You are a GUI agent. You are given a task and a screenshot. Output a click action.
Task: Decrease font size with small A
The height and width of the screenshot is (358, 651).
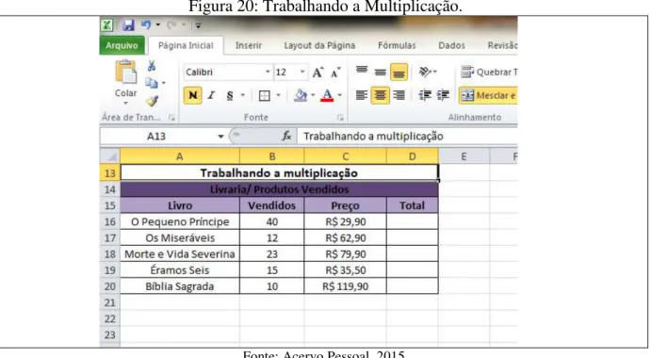pyautogui.click(x=335, y=73)
